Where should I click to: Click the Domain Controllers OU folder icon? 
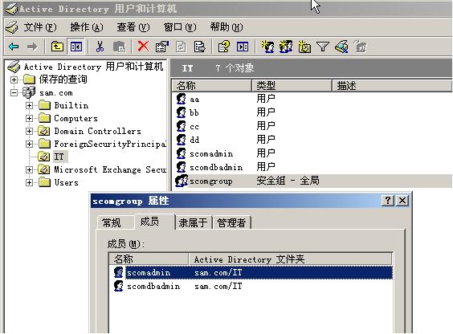coord(44,131)
